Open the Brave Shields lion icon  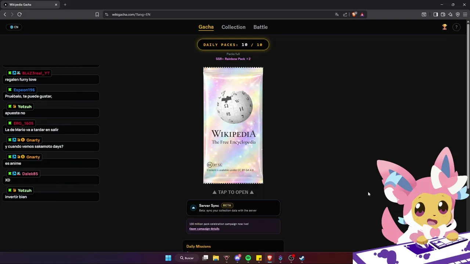(354, 14)
